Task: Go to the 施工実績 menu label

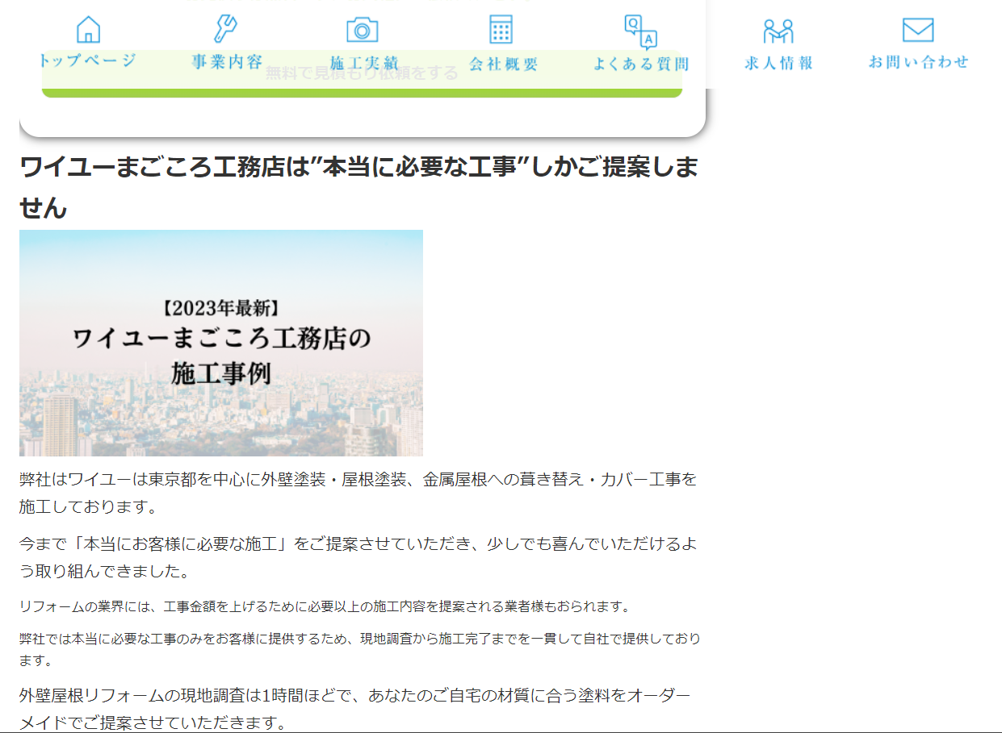Action: (364, 63)
